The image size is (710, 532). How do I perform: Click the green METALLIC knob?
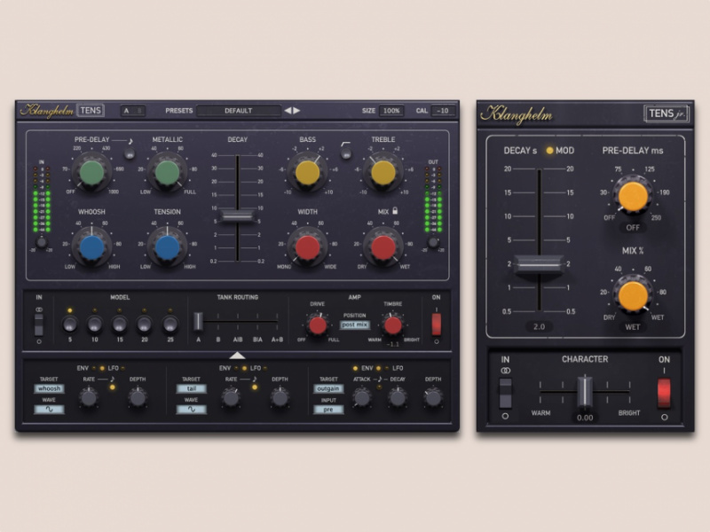tap(167, 172)
